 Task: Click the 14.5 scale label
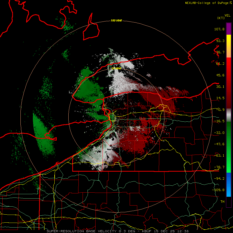pyautogui.click(x=220, y=98)
